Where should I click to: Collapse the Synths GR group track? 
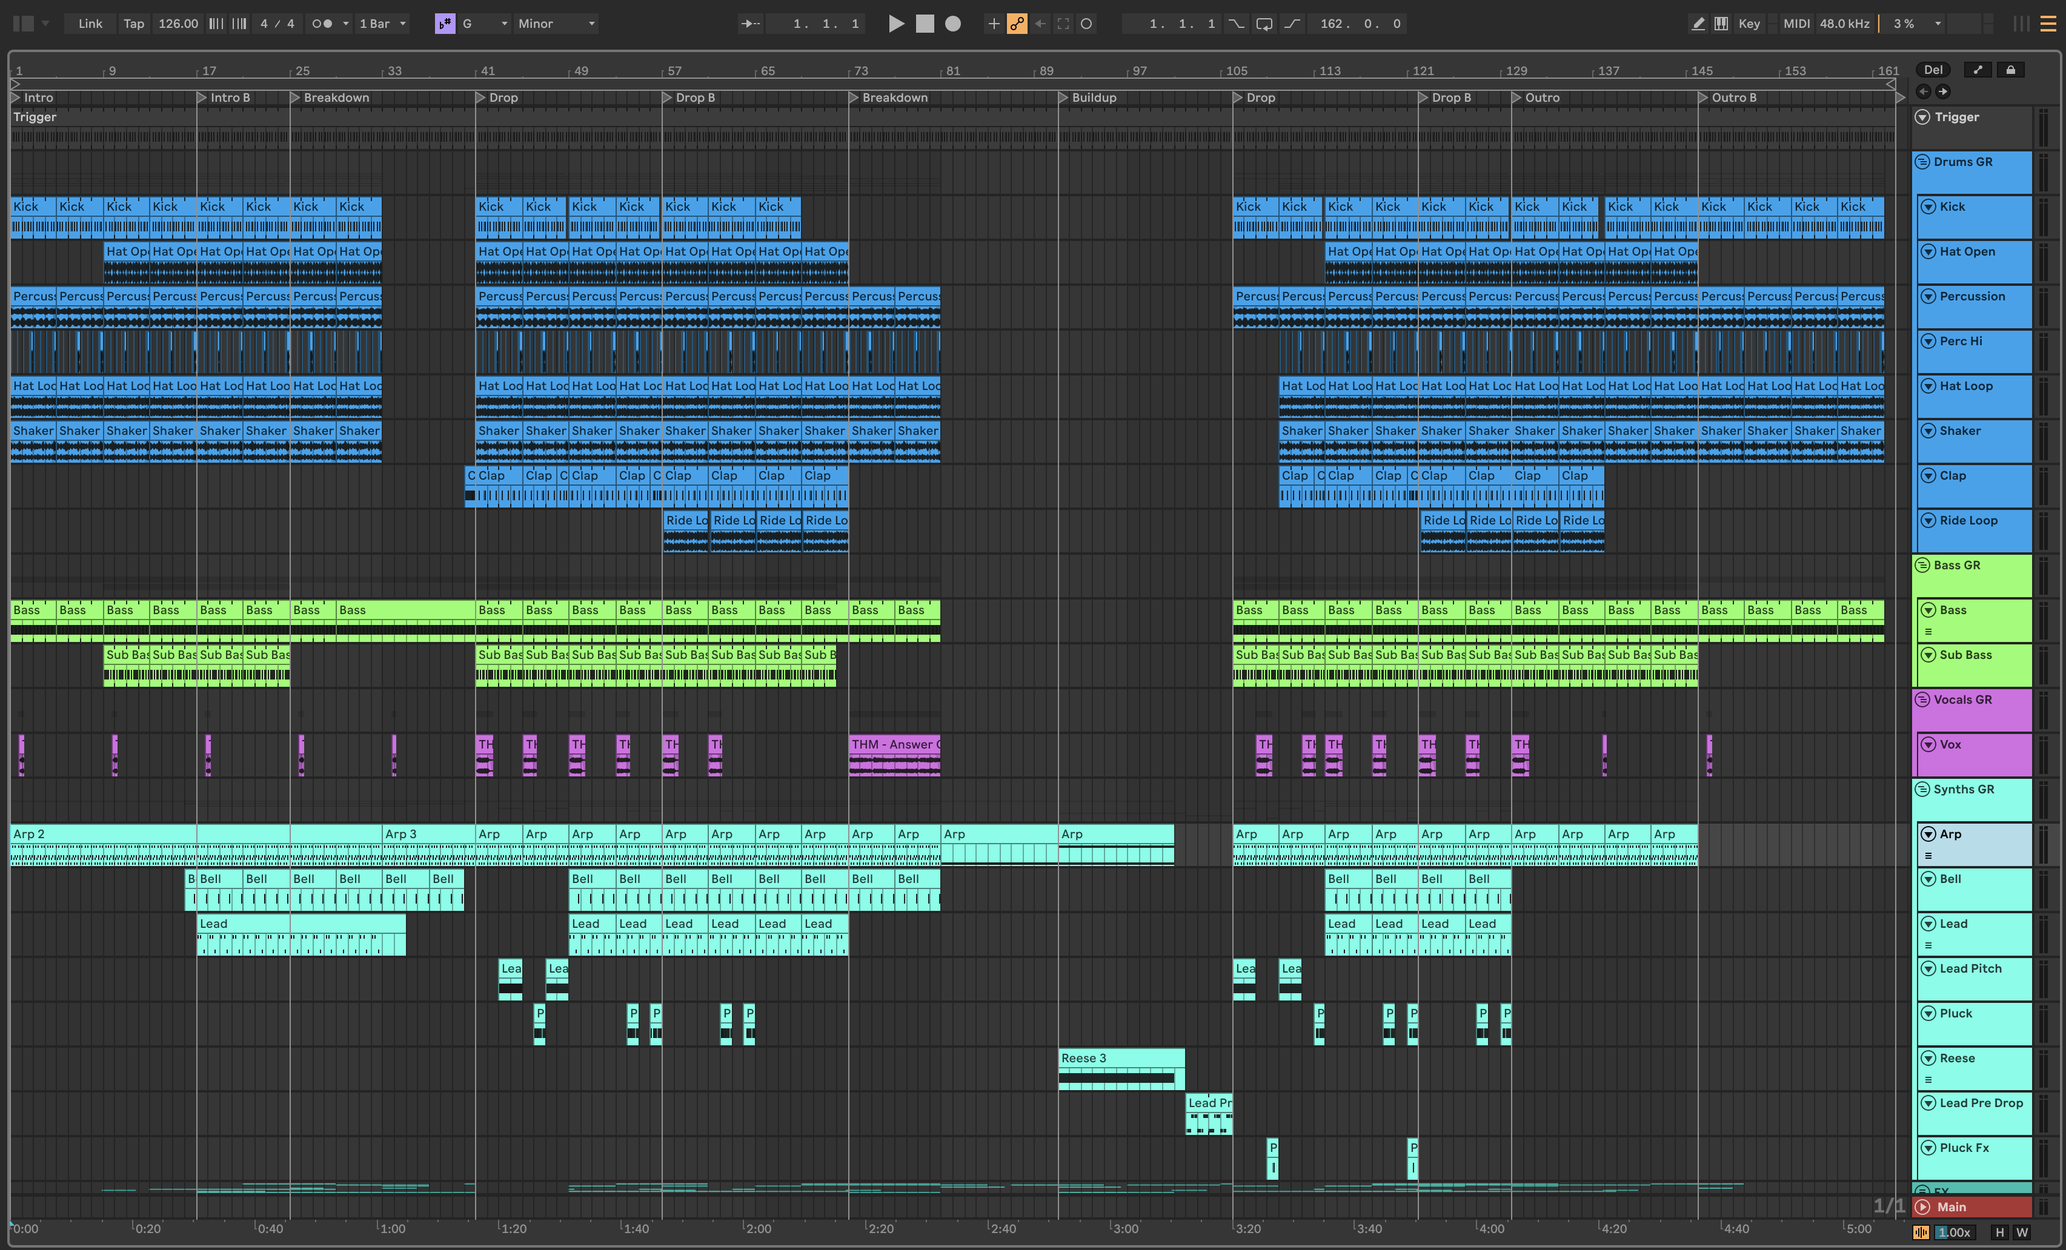(x=1922, y=789)
